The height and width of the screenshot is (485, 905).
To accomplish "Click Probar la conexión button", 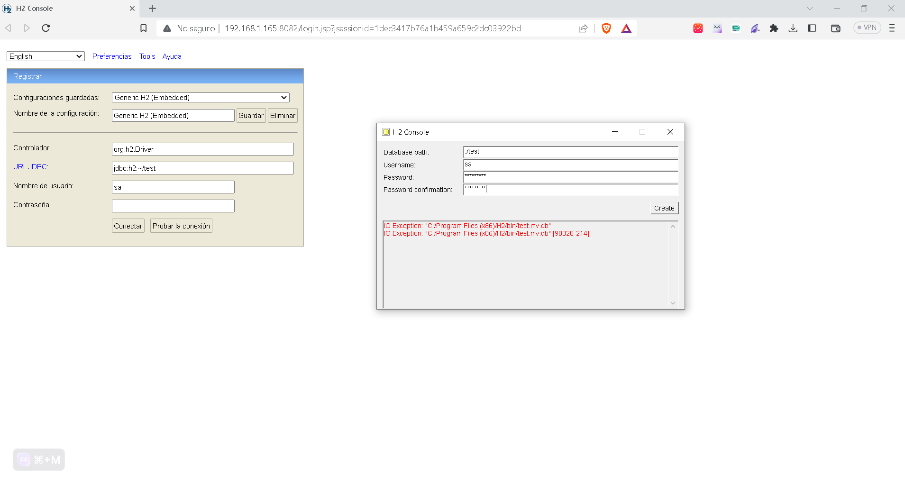I will tap(181, 226).
